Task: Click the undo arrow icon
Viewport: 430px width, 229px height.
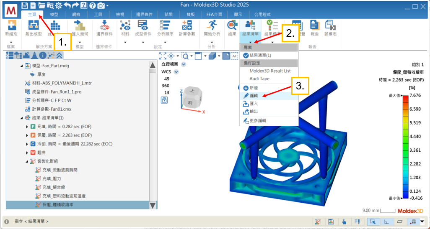Action: pos(67,5)
